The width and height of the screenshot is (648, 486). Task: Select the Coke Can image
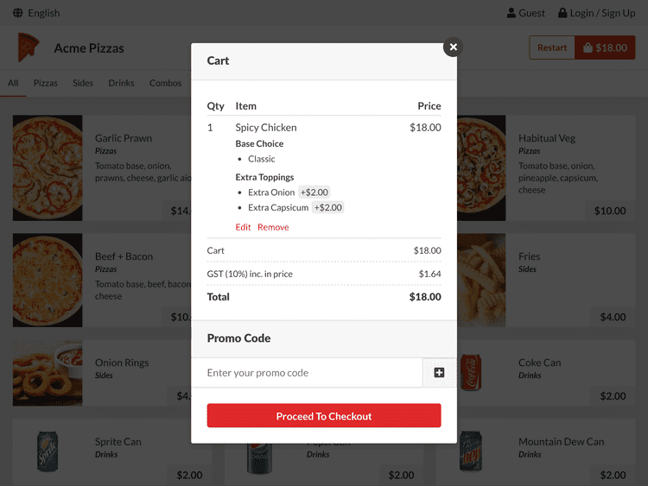(x=471, y=372)
